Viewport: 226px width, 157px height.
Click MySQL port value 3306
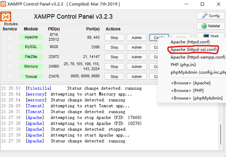tap(95, 47)
